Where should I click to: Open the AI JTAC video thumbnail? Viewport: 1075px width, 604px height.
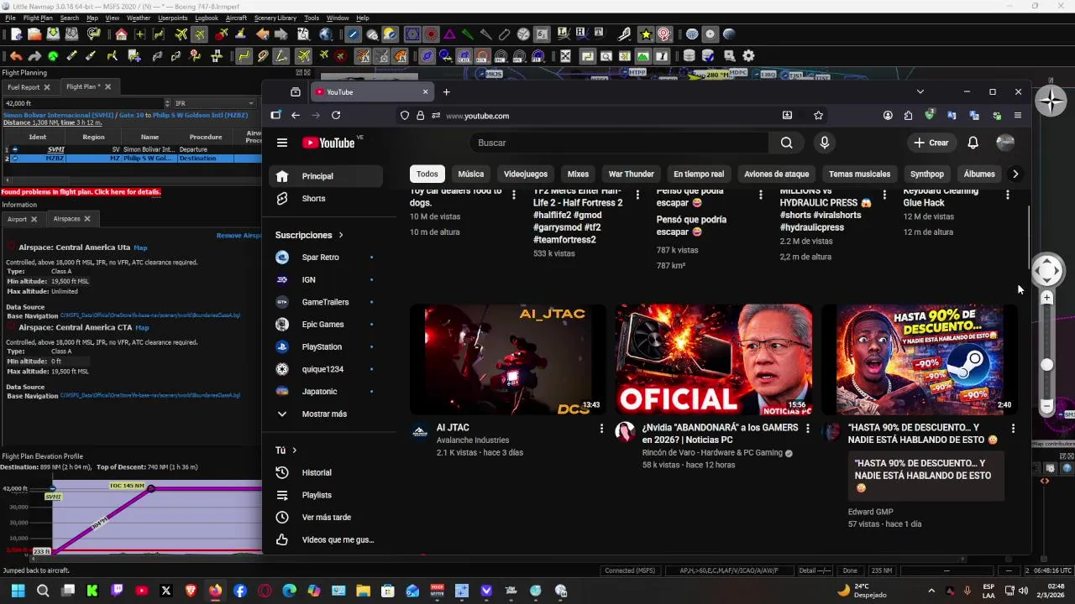point(507,360)
